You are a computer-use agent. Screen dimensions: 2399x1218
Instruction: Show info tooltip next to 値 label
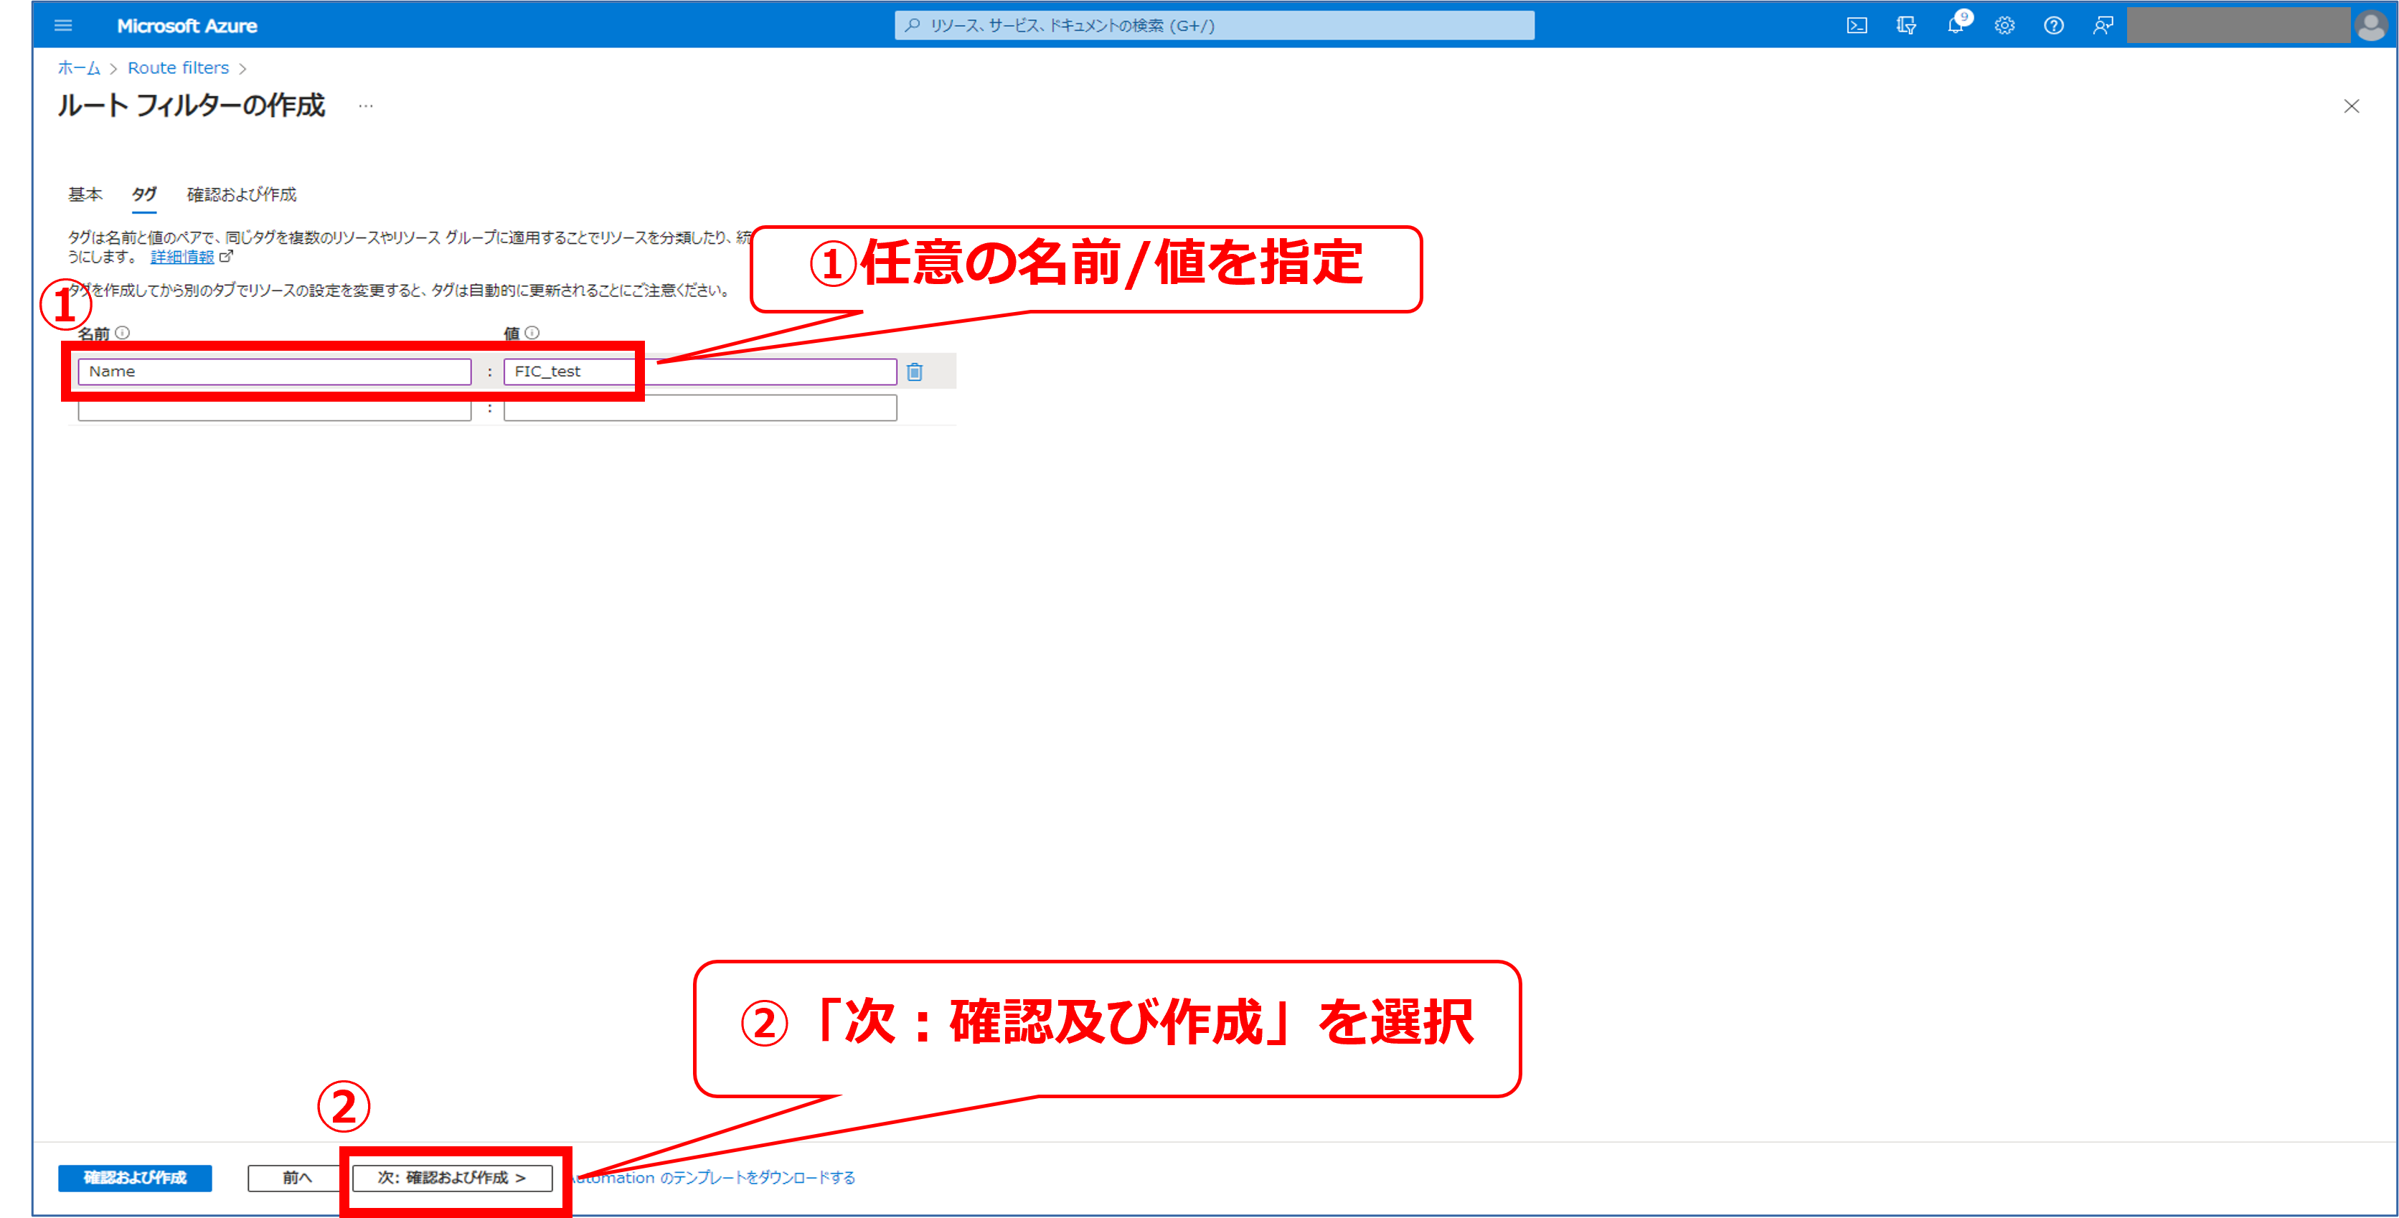532,332
